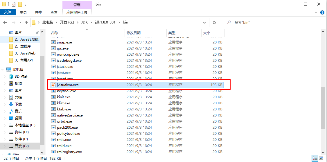Refresh the current folder view
Viewport: 327px width, 162px height.
point(214,22)
